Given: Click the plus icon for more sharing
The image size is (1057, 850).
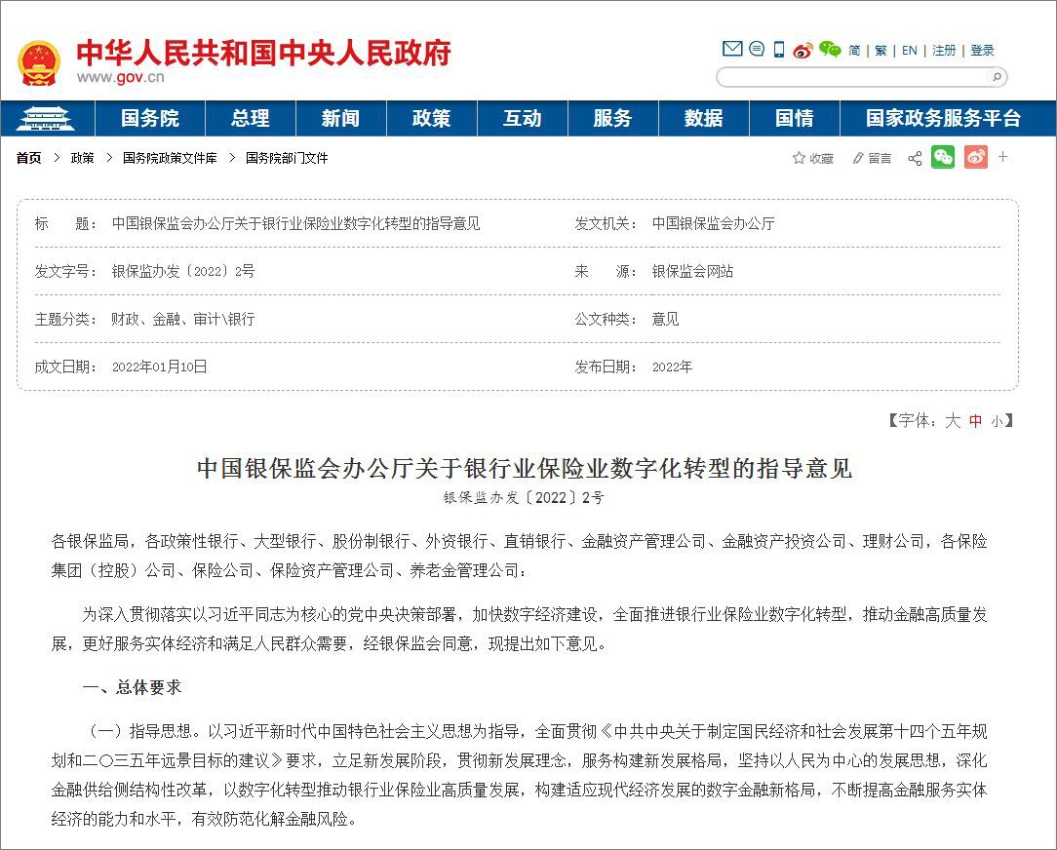Looking at the screenshot, I should (x=1003, y=157).
